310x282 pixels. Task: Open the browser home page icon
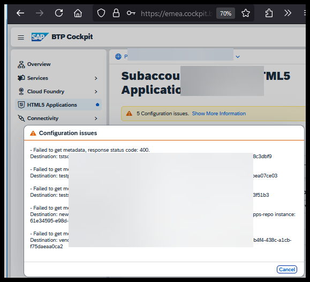[x=78, y=13]
